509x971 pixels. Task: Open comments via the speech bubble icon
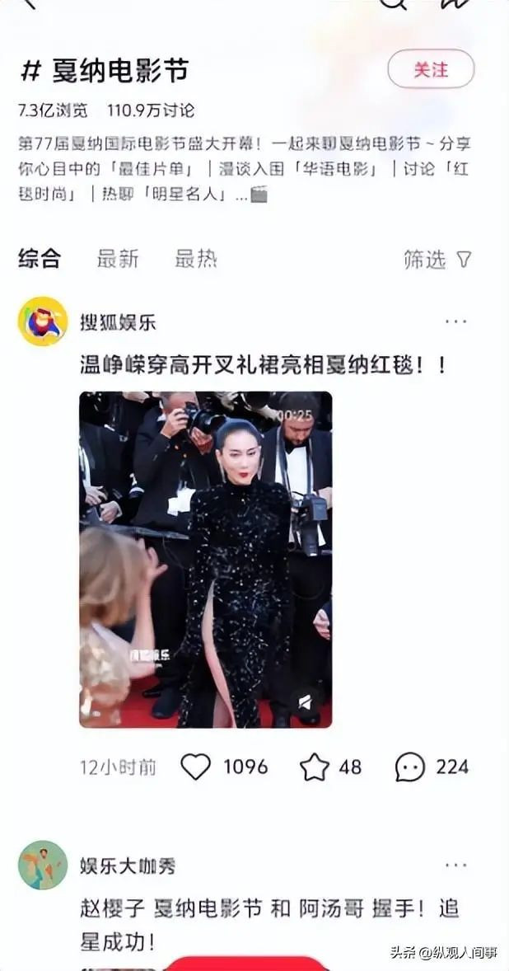point(410,767)
